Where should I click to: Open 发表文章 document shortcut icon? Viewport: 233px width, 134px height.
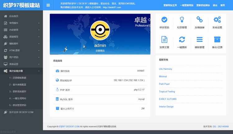164,39
